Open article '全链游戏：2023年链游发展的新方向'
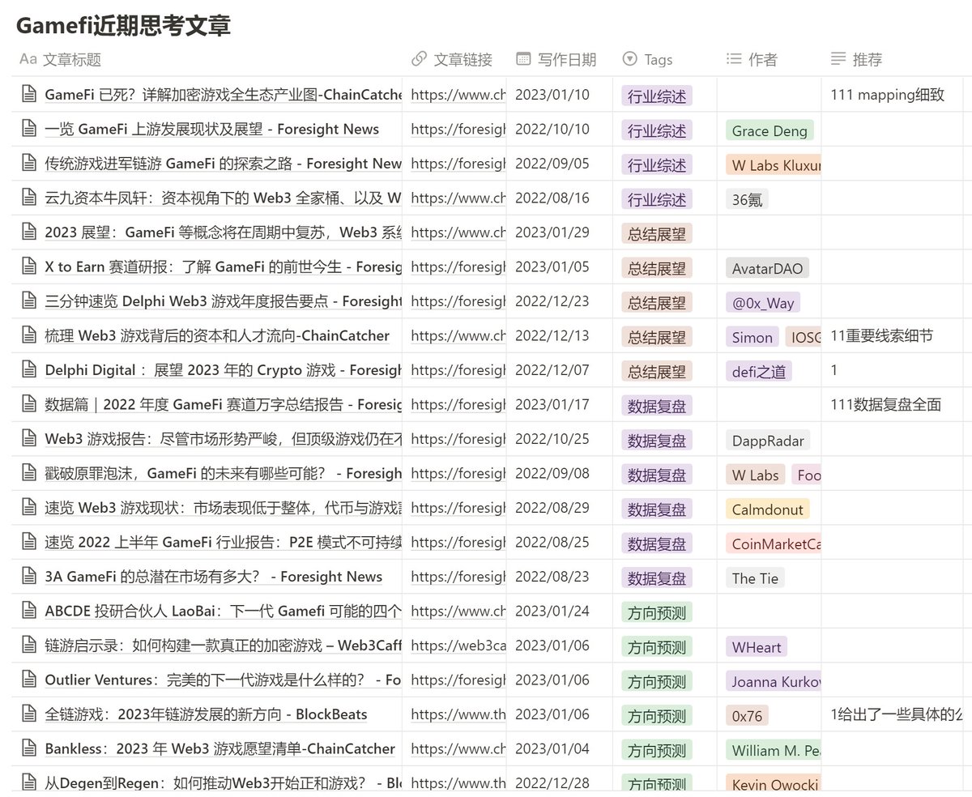The image size is (972, 797). (x=207, y=714)
